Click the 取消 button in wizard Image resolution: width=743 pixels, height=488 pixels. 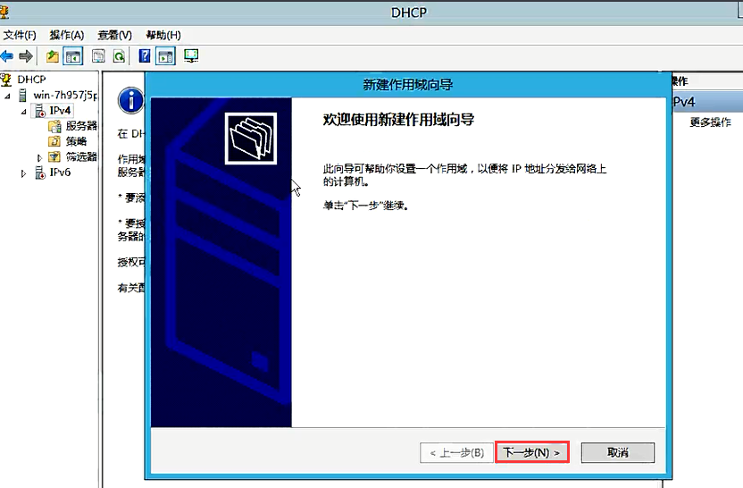pos(618,452)
